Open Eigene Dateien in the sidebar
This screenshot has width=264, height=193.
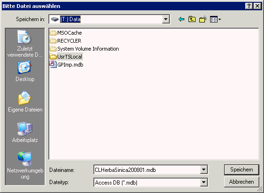[25, 102]
